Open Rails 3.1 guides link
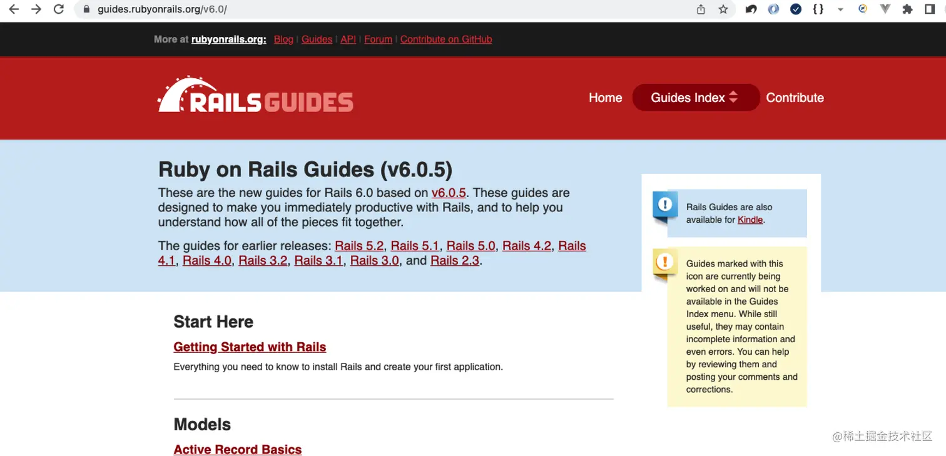This screenshot has height=456, width=946. click(x=318, y=260)
